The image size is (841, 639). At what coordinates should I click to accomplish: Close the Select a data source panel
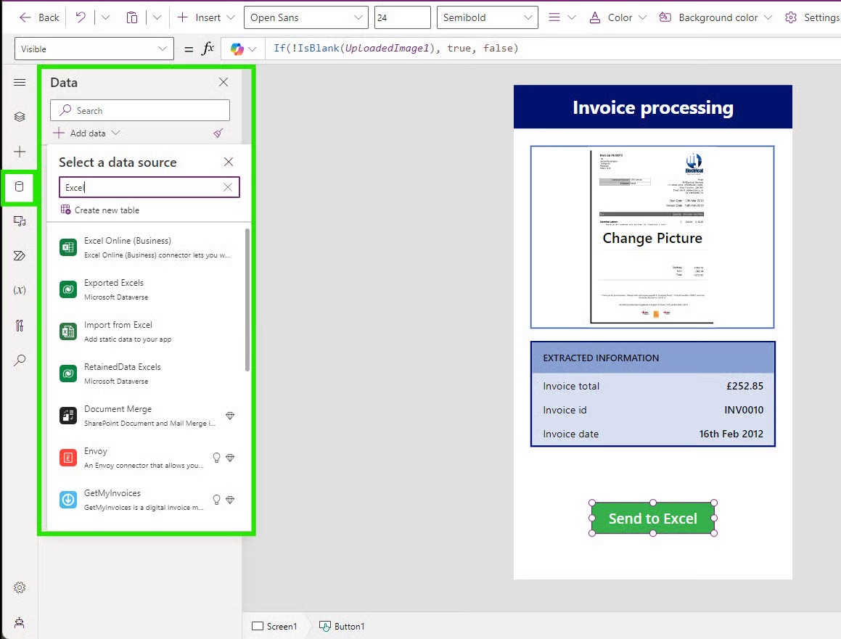click(229, 162)
